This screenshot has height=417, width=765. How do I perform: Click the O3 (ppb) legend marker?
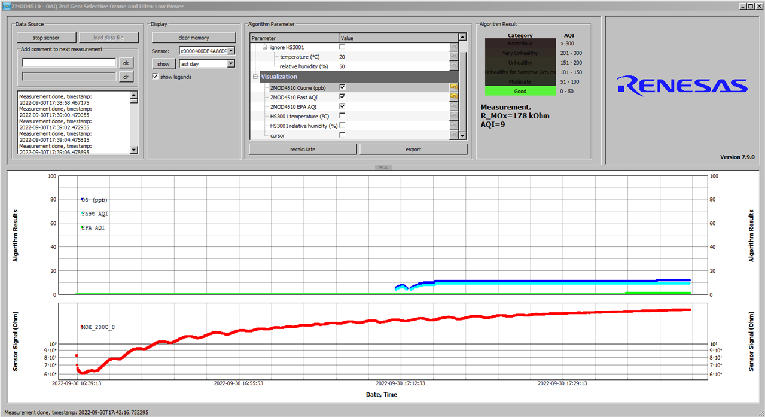[x=83, y=200]
